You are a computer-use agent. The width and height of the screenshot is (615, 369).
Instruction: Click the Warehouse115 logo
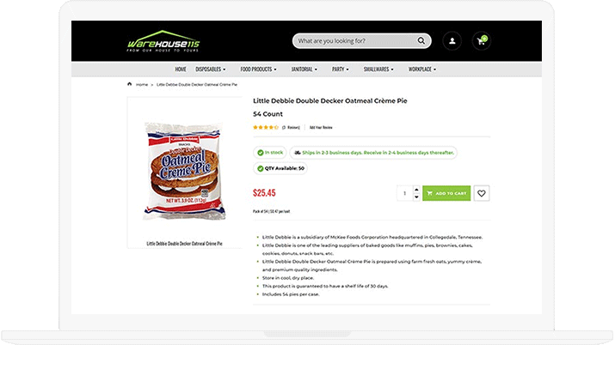[163, 41]
